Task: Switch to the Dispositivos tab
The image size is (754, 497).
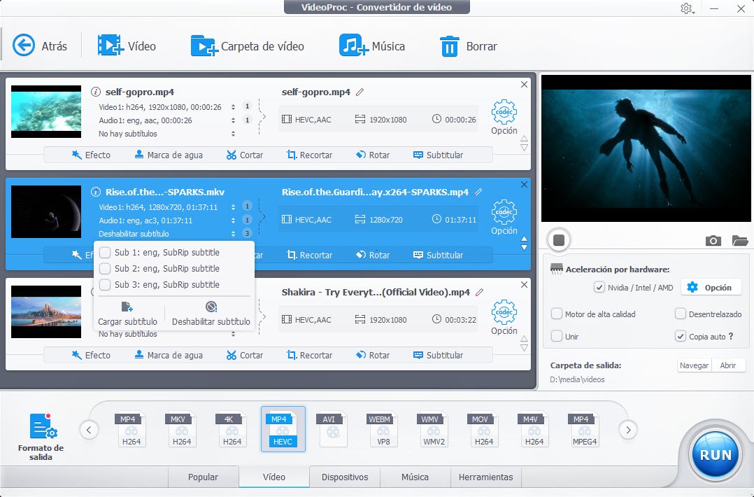Action: click(345, 477)
